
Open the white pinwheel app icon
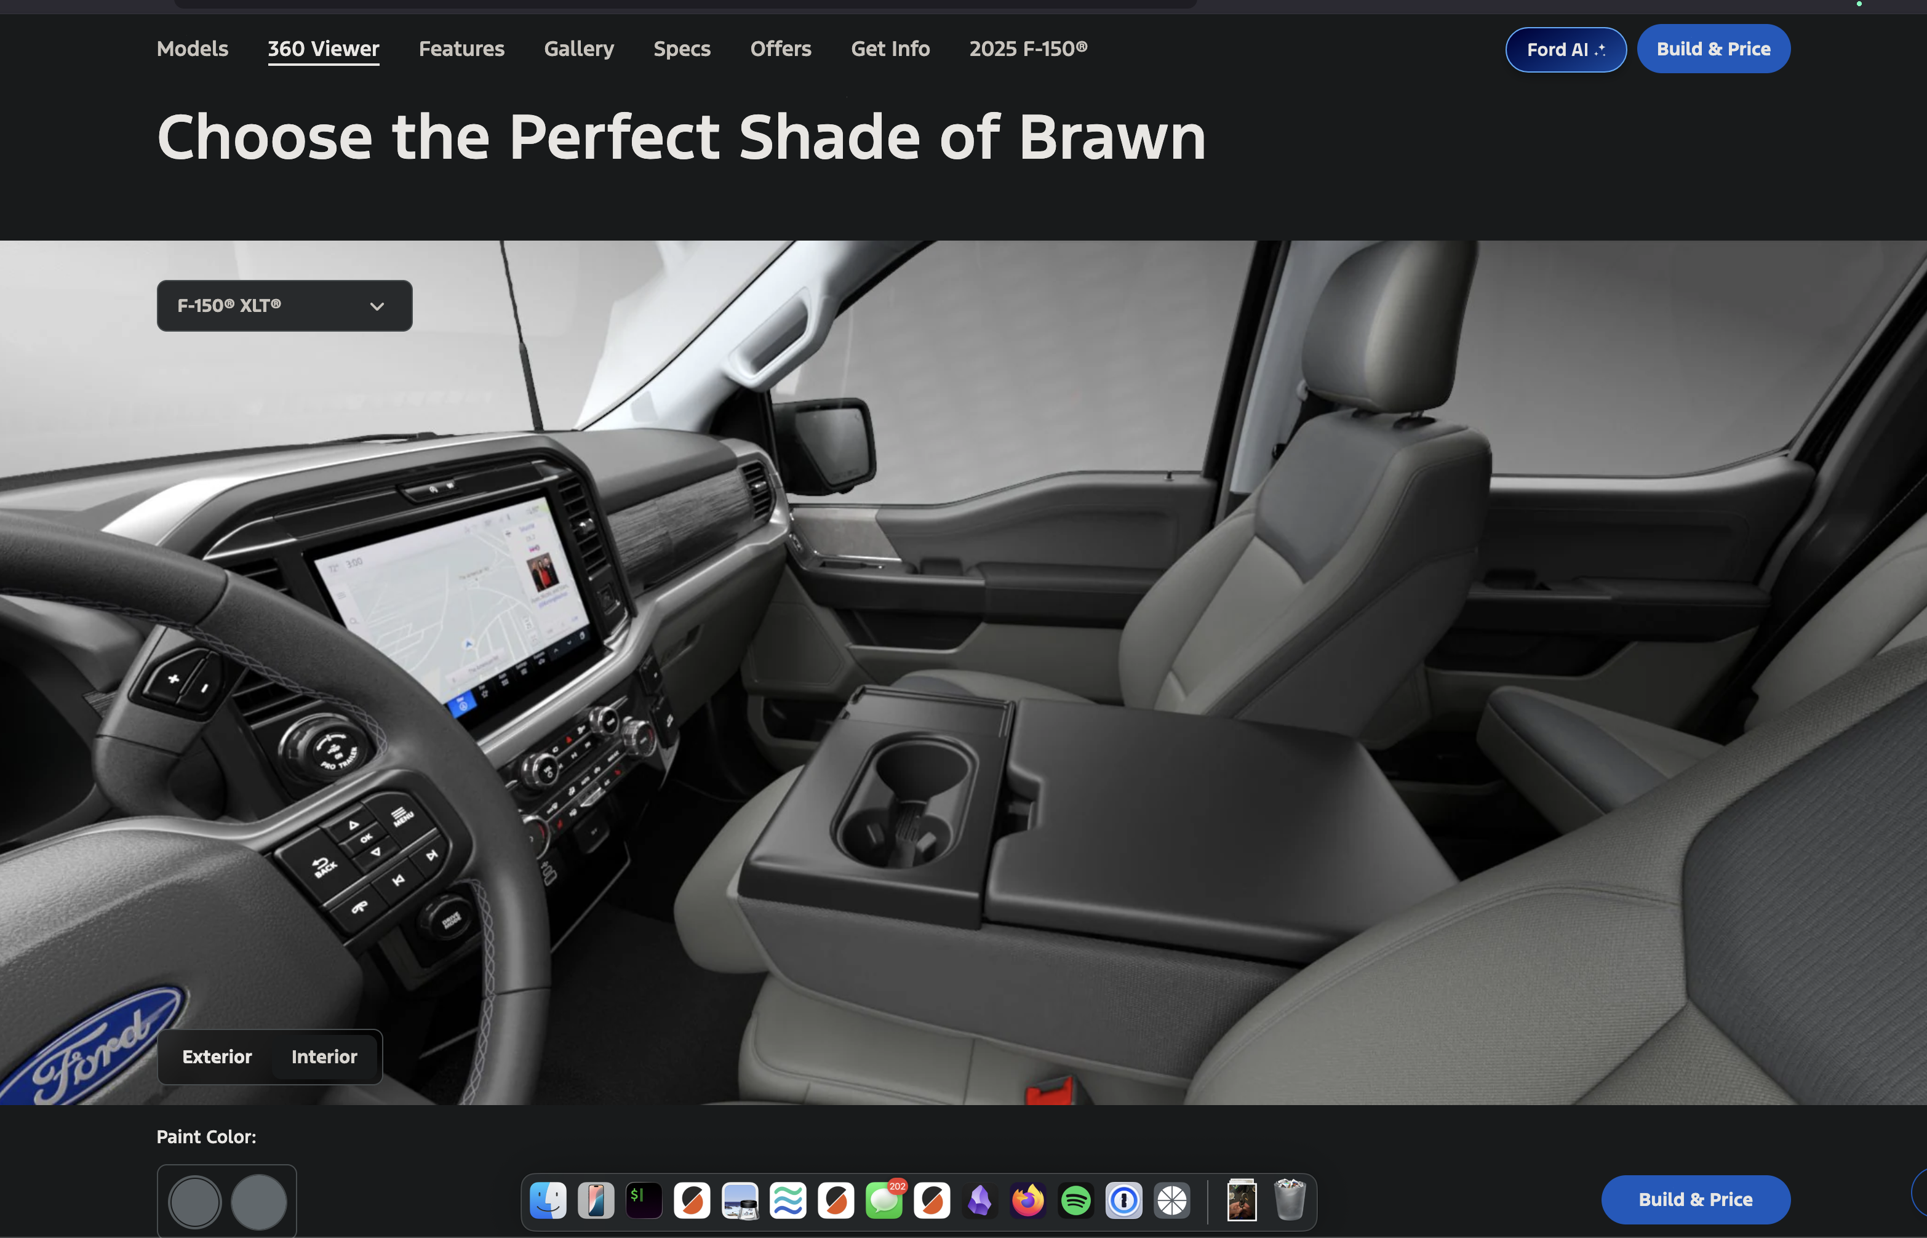point(1171,1200)
